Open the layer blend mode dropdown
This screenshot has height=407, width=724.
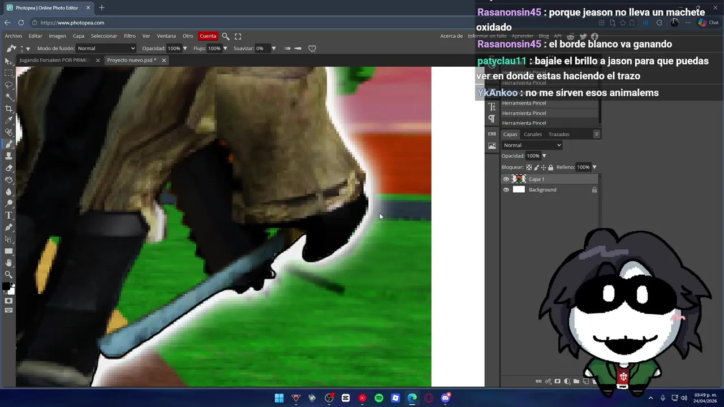coord(532,145)
